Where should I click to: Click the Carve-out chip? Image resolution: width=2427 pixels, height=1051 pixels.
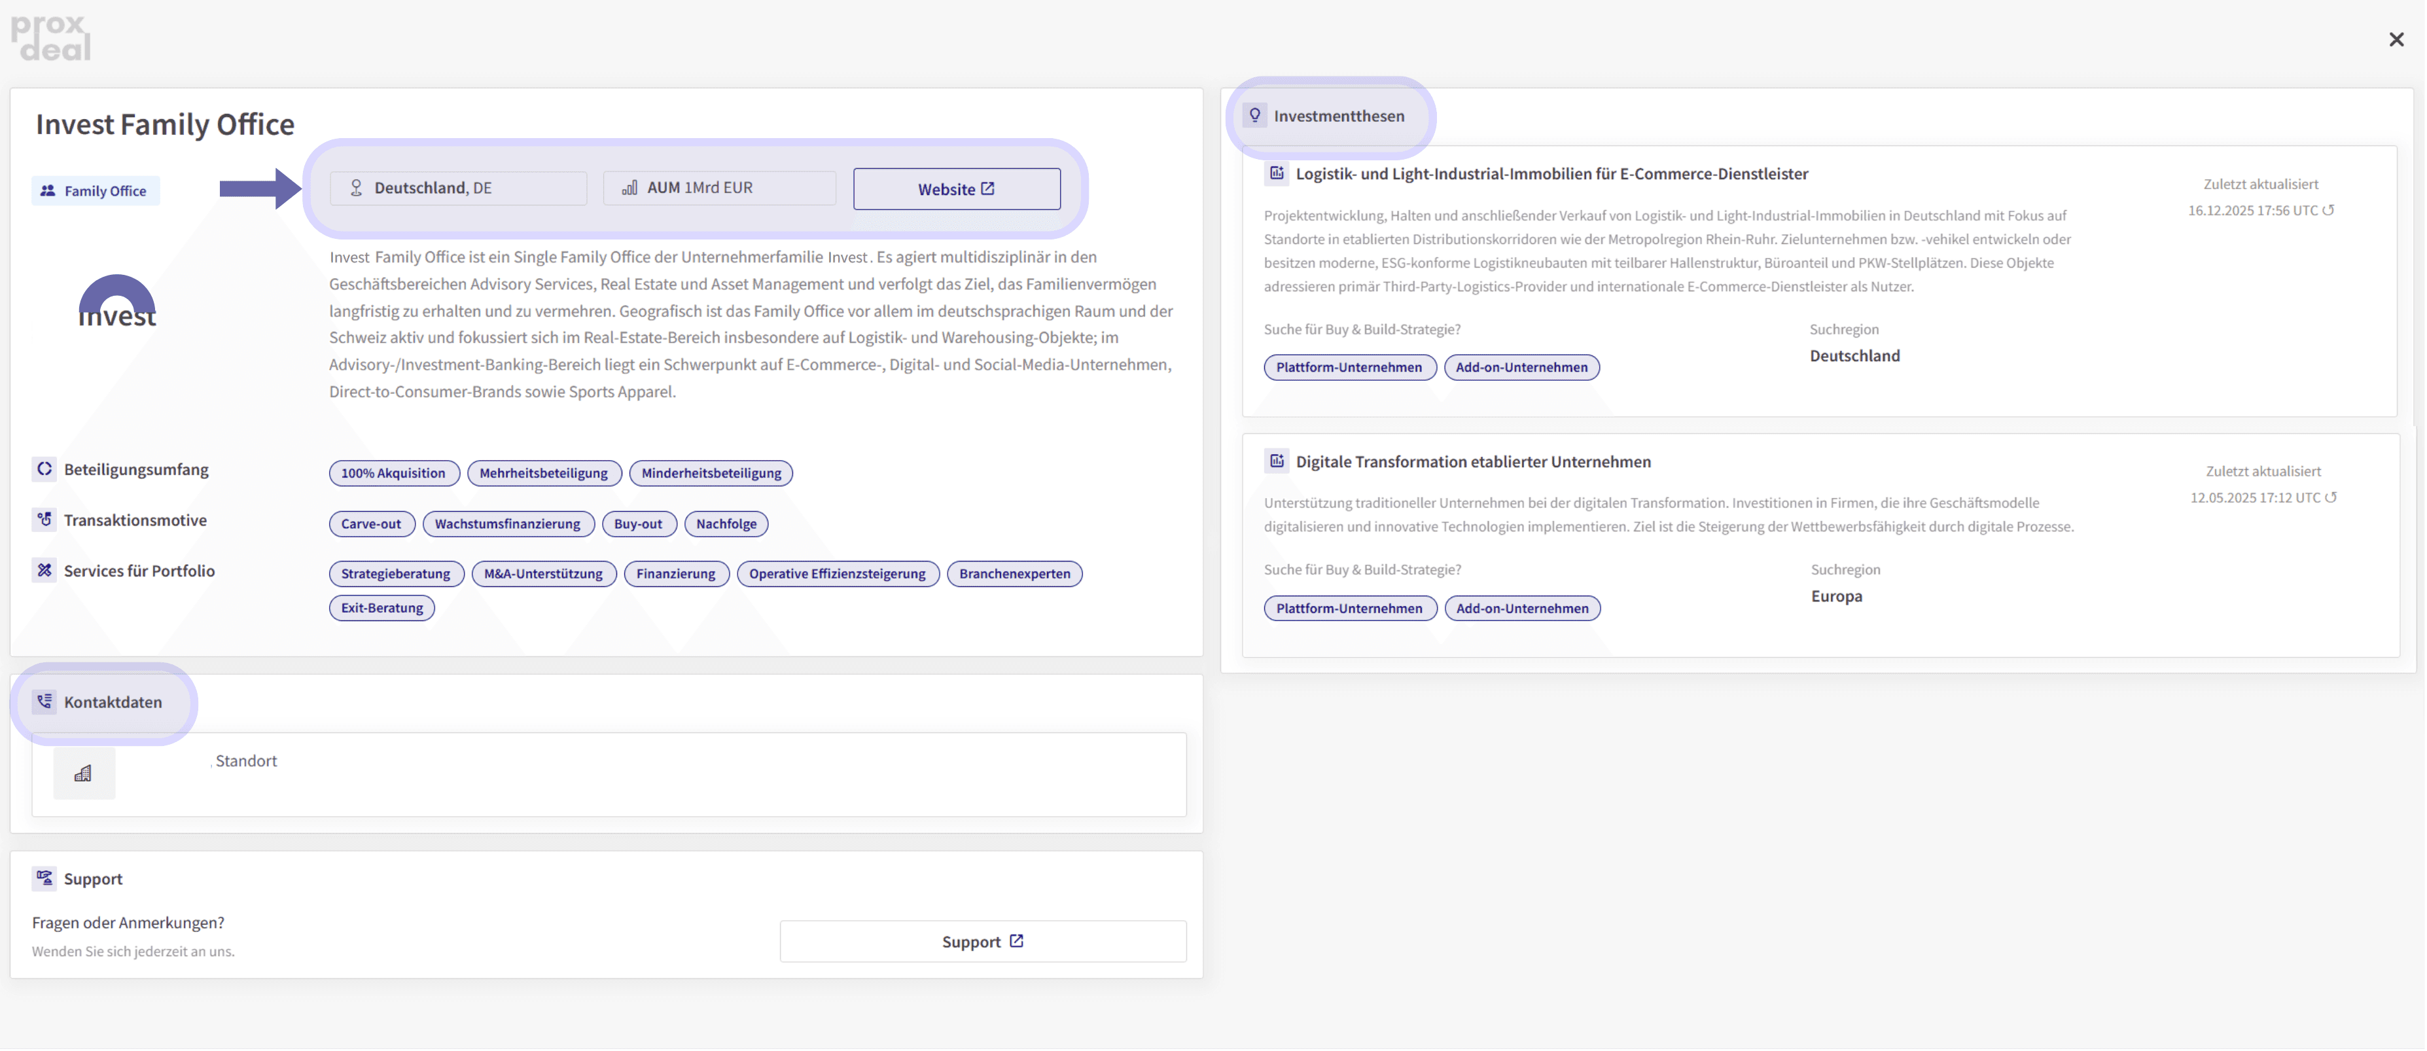pos(371,524)
